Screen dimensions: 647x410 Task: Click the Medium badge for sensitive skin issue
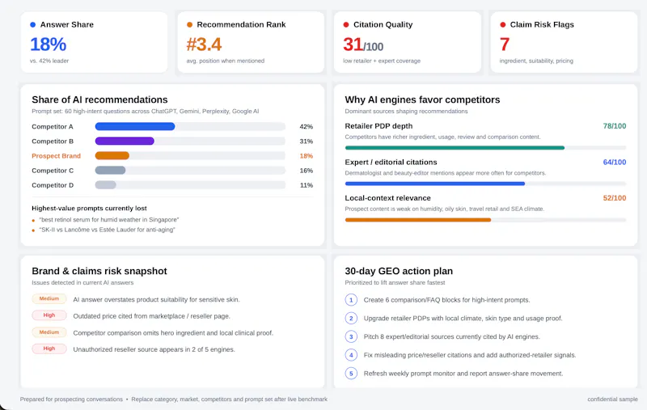coord(49,298)
